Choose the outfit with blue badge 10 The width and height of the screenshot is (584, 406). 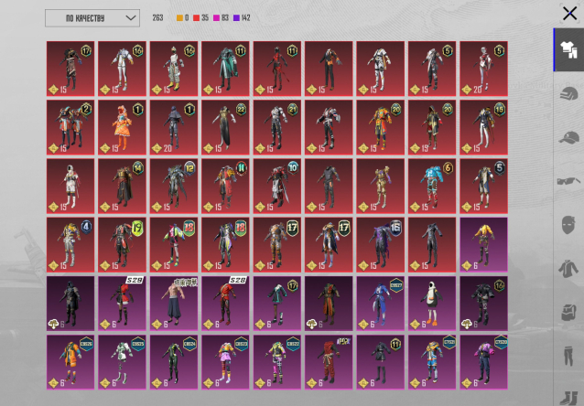coord(276,185)
